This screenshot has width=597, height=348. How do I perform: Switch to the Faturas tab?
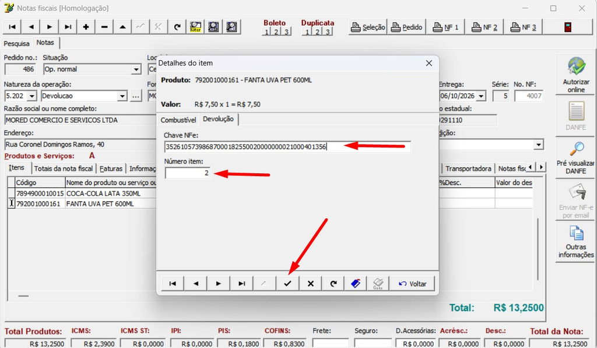111,168
